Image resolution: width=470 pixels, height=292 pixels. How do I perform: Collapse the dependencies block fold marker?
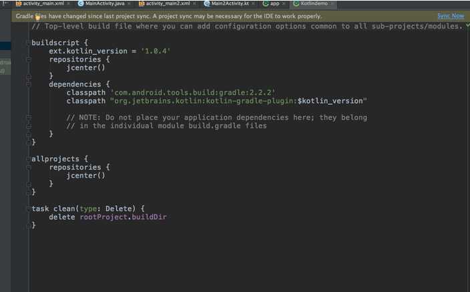[29, 84]
